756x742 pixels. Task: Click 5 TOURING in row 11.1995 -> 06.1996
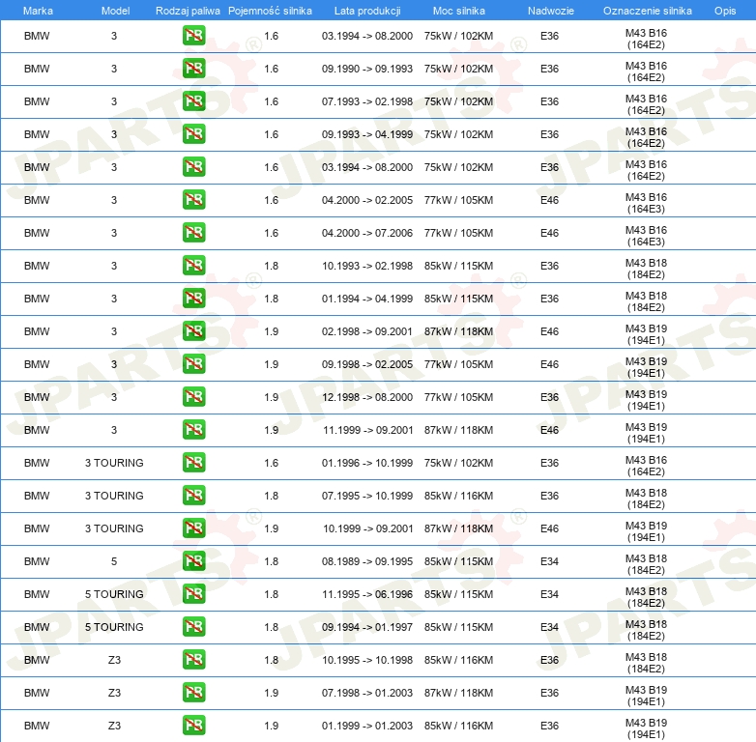[x=114, y=594]
